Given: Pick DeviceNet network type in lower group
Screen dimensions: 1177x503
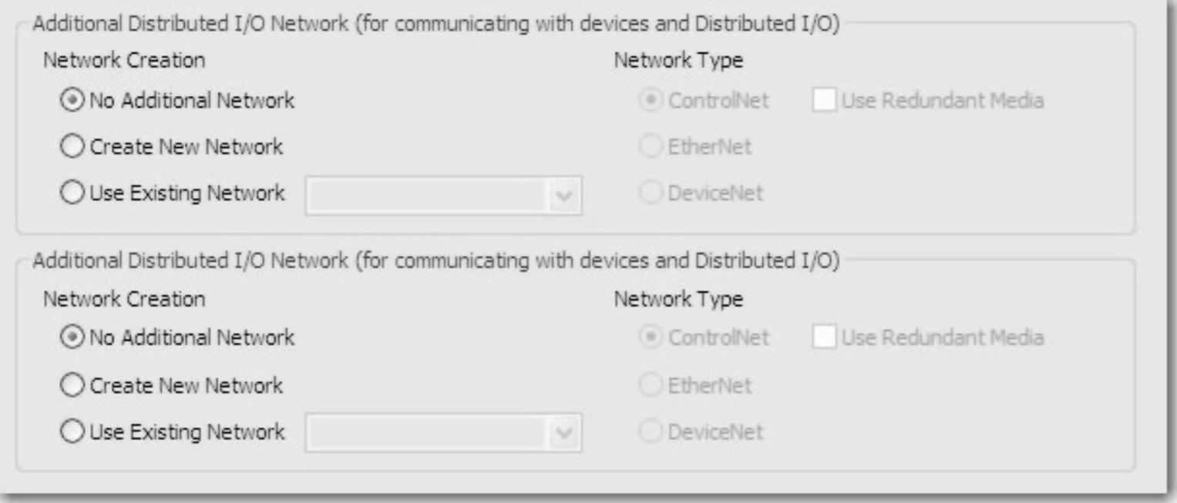Looking at the screenshot, I should (649, 432).
